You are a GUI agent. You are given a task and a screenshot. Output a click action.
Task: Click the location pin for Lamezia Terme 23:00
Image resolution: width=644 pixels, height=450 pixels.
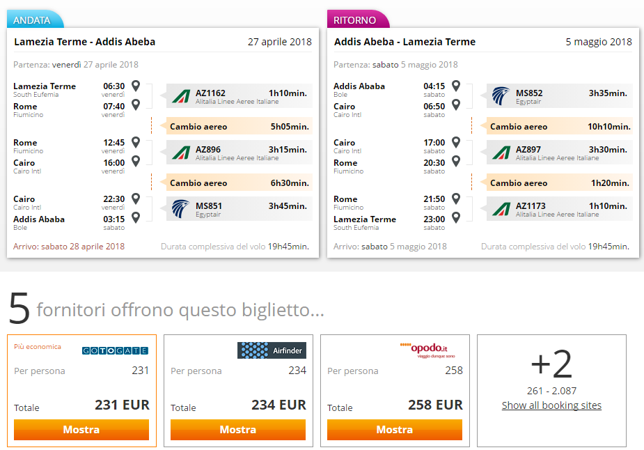456,217
